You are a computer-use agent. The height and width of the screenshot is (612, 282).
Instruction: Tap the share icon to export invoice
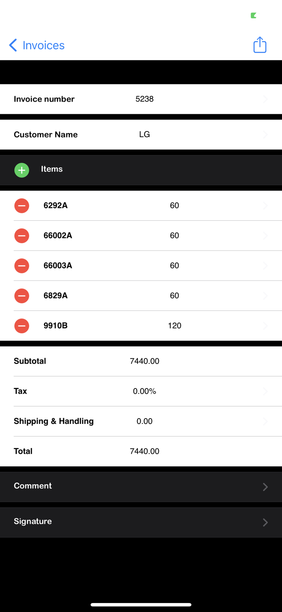click(x=260, y=45)
